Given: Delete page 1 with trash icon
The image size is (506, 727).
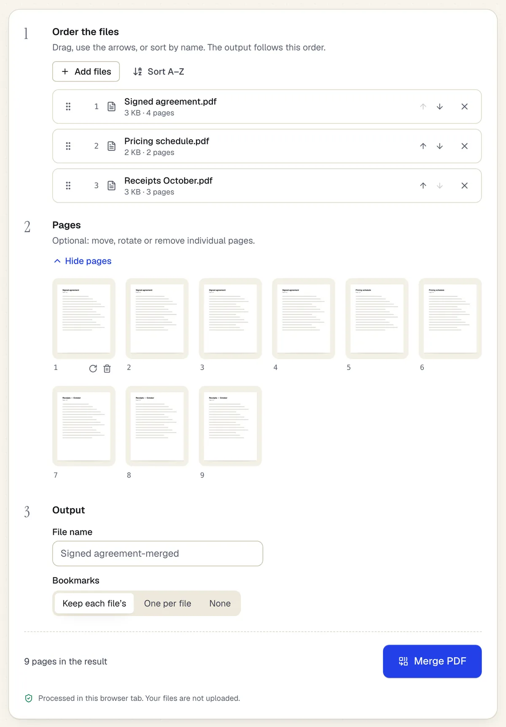Looking at the screenshot, I should (x=107, y=369).
